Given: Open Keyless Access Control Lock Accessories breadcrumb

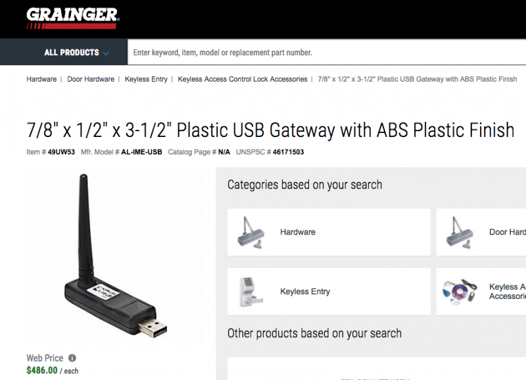Looking at the screenshot, I should coord(243,79).
